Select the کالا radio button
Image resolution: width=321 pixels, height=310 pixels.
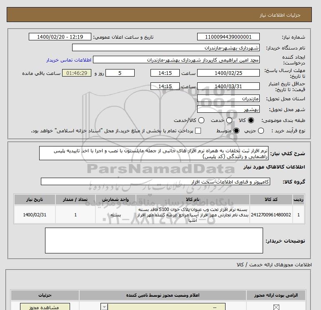coord(251,120)
